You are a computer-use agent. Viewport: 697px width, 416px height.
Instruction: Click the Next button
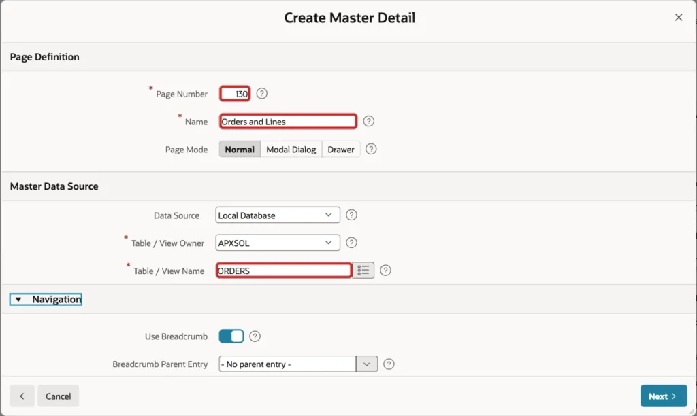tap(664, 396)
